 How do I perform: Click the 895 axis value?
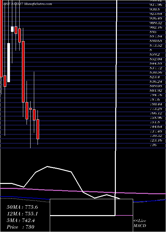153,32
